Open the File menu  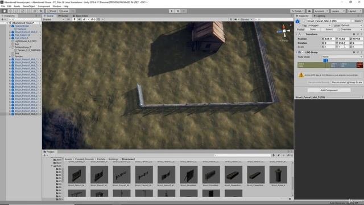(x=3, y=6)
